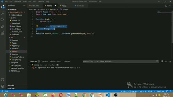This screenshot has height=97, width=173.
Task: Switch to the App.js editor tab
Action: click(64, 6)
